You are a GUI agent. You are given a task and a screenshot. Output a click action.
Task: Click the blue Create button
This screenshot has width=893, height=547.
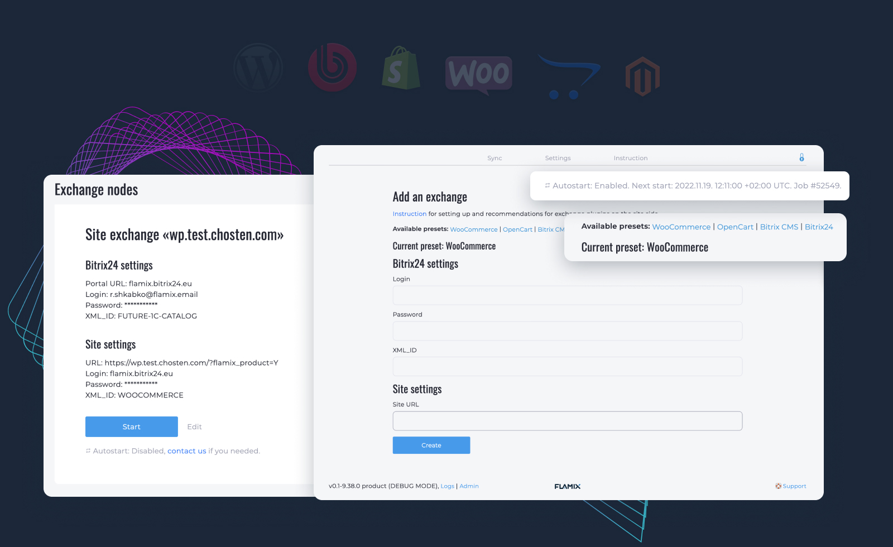point(431,445)
